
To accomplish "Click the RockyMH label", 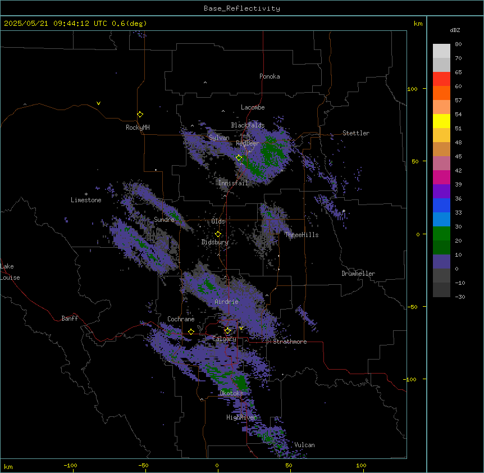I will (x=138, y=128).
